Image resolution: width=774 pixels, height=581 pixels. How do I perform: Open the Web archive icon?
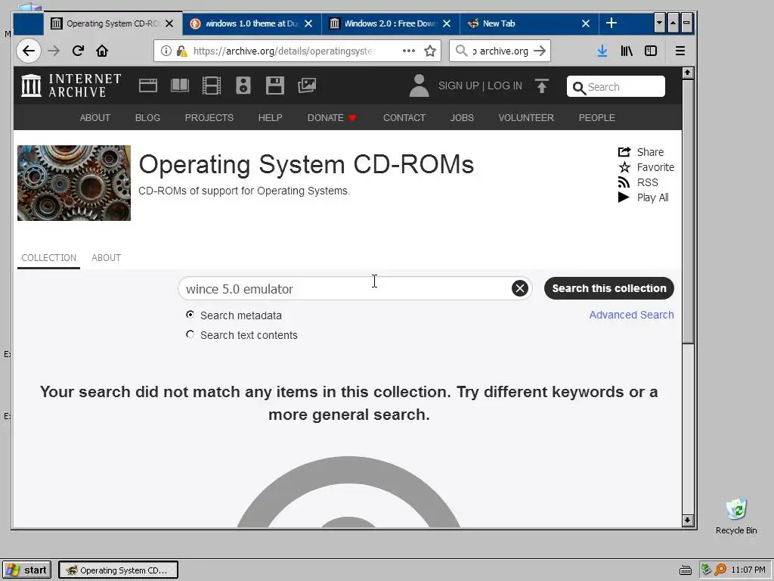tap(148, 85)
